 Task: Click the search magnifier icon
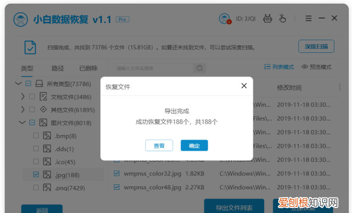tap(200, 68)
